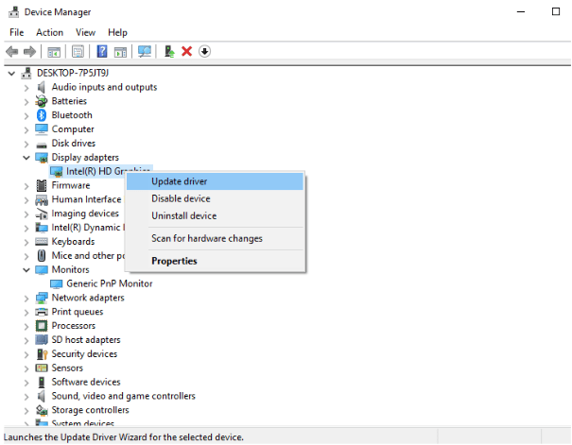Click the Firmware chip icon
Image resolution: width=572 pixels, height=445 pixels.
click(x=42, y=185)
